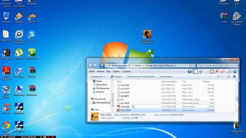
Task: Click the Games segment in the address bar
Action: point(138,66)
